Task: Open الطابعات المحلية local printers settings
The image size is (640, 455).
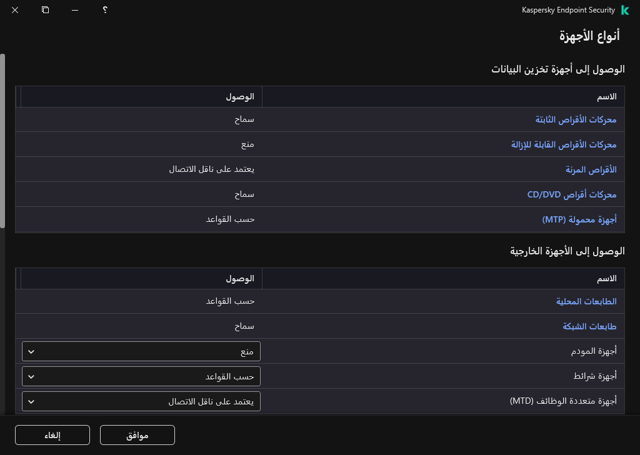Action: (x=586, y=301)
